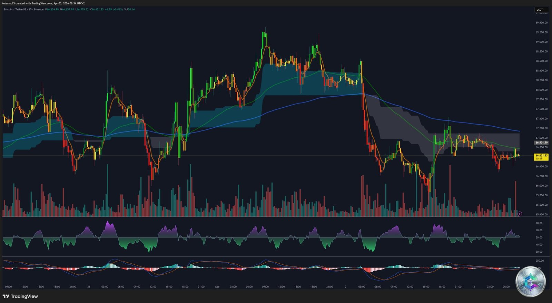Click the '31' date label on time axis
This screenshot has width=552, height=303.
point(89,287)
